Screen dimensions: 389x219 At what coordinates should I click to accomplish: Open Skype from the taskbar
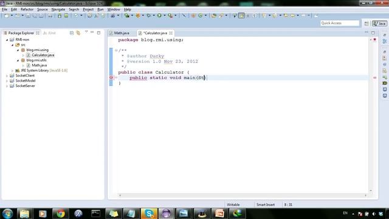(149, 214)
